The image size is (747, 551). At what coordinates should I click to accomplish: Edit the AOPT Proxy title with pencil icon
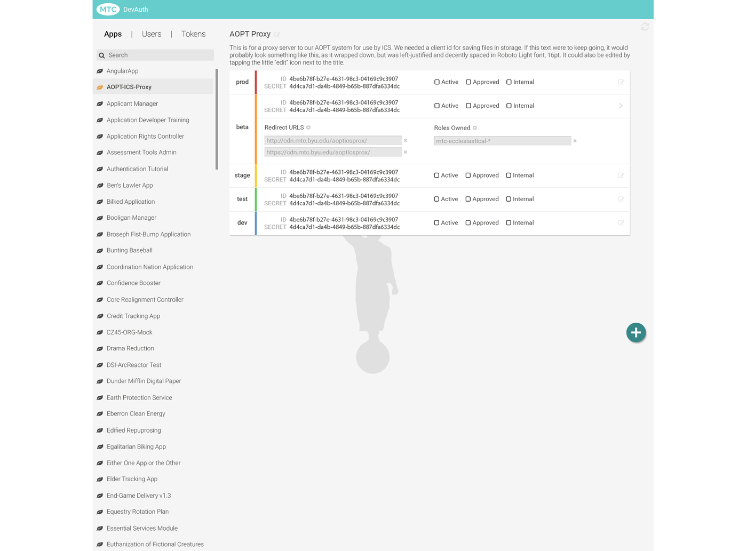tap(277, 34)
